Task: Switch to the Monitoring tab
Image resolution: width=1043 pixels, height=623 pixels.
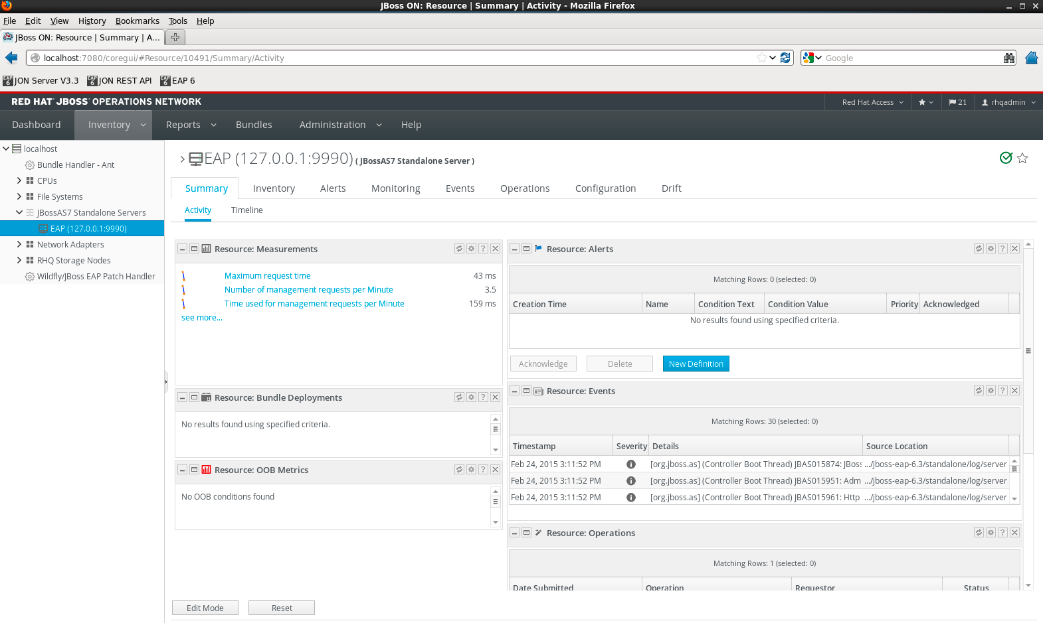Action: [x=396, y=188]
